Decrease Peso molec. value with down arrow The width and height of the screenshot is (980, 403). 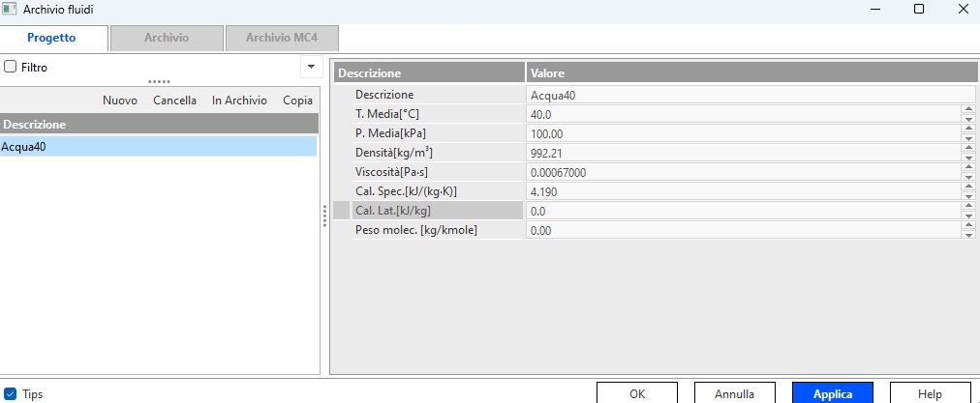967,235
